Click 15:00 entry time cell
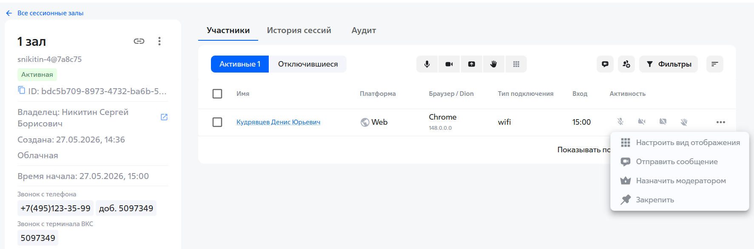The height and width of the screenshot is (249, 754). click(x=581, y=122)
